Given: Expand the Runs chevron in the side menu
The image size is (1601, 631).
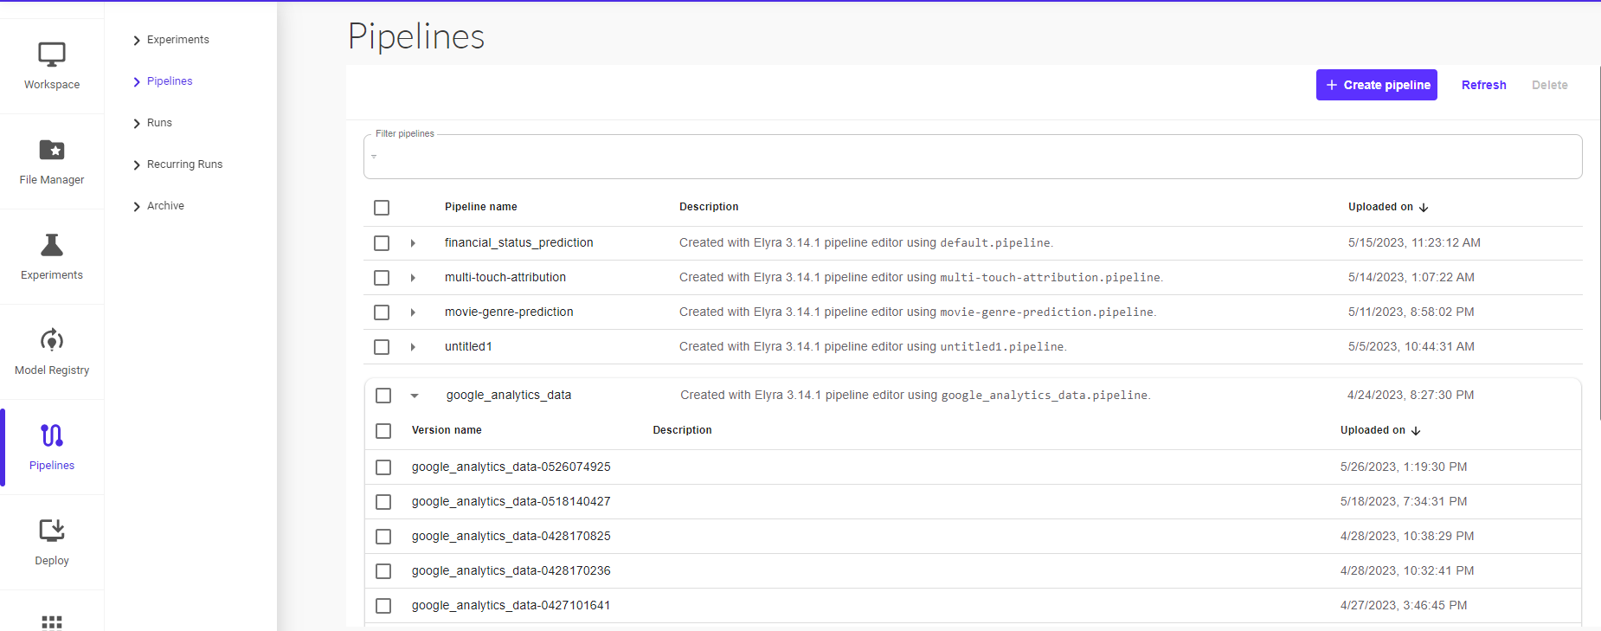Looking at the screenshot, I should tap(137, 124).
